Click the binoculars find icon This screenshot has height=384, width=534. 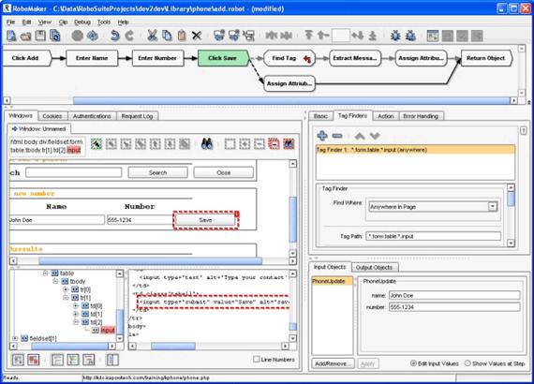(207, 144)
